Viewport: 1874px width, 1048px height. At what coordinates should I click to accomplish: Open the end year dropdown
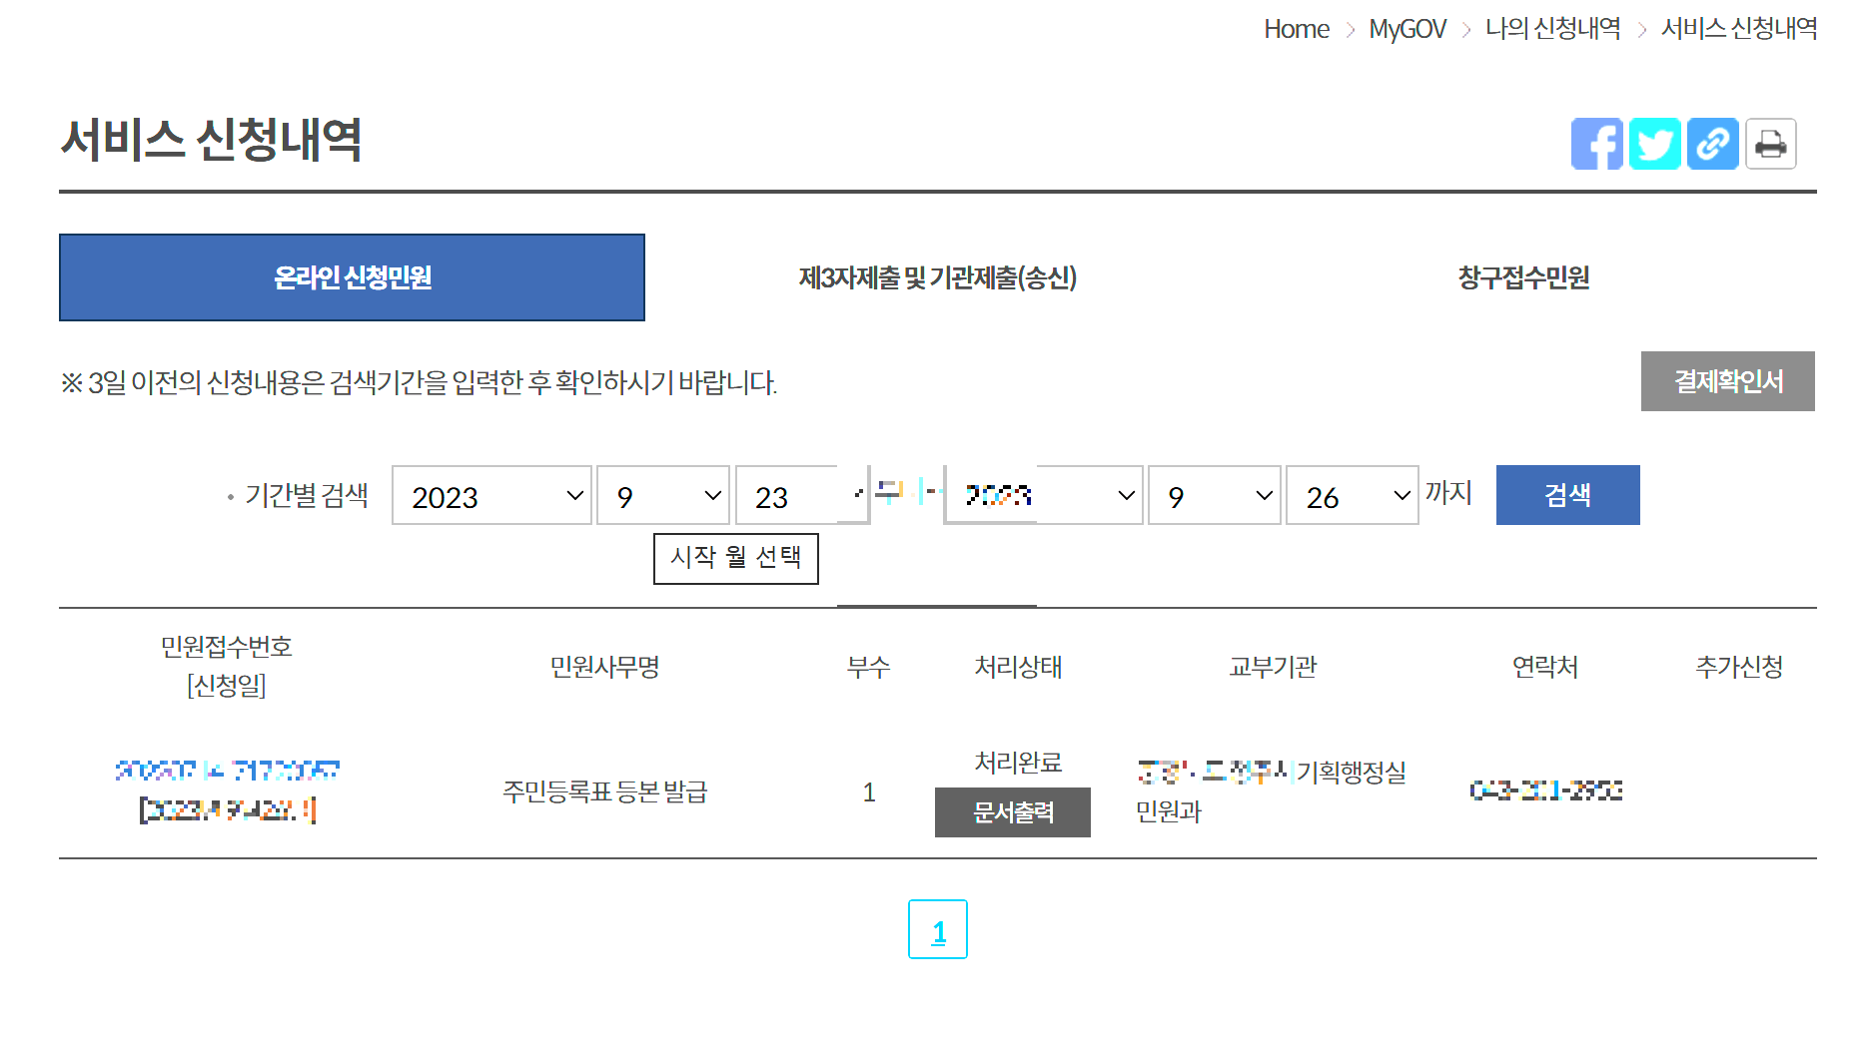(x=1042, y=496)
